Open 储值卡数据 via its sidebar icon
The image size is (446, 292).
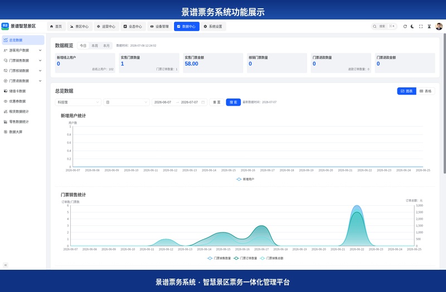tap(6, 91)
